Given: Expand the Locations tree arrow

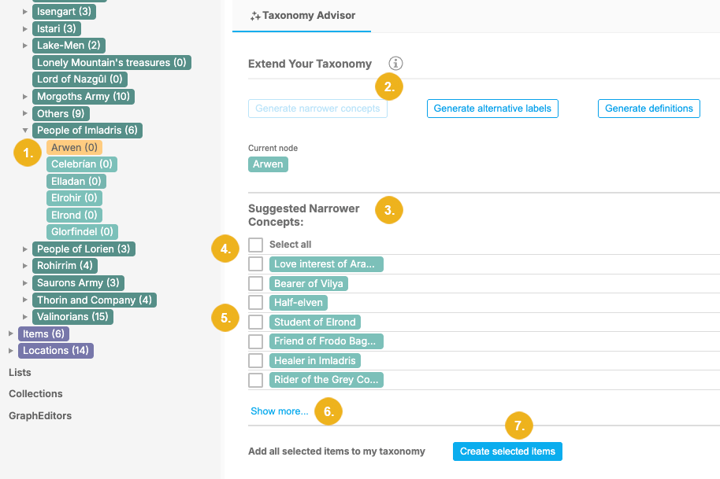Looking at the screenshot, I should (x=11, y=351).
